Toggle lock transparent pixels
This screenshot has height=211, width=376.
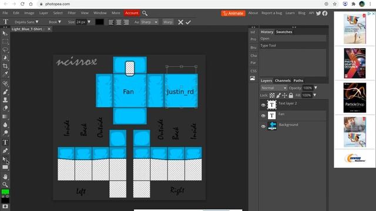click(x=271, y=96)
